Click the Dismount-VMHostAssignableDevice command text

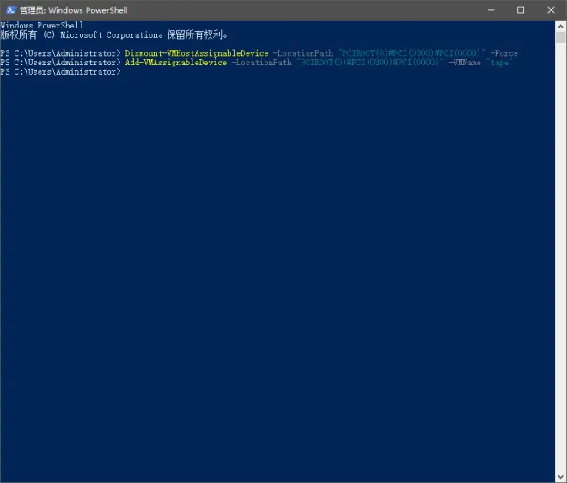(197, 53)
